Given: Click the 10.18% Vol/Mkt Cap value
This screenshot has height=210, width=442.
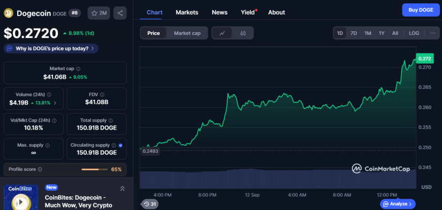Looking at the screenshot, I should [33, 128].
